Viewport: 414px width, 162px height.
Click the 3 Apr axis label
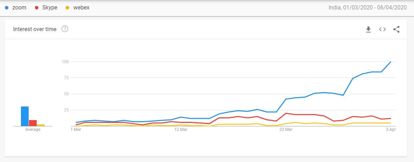[x=391, y=130]
